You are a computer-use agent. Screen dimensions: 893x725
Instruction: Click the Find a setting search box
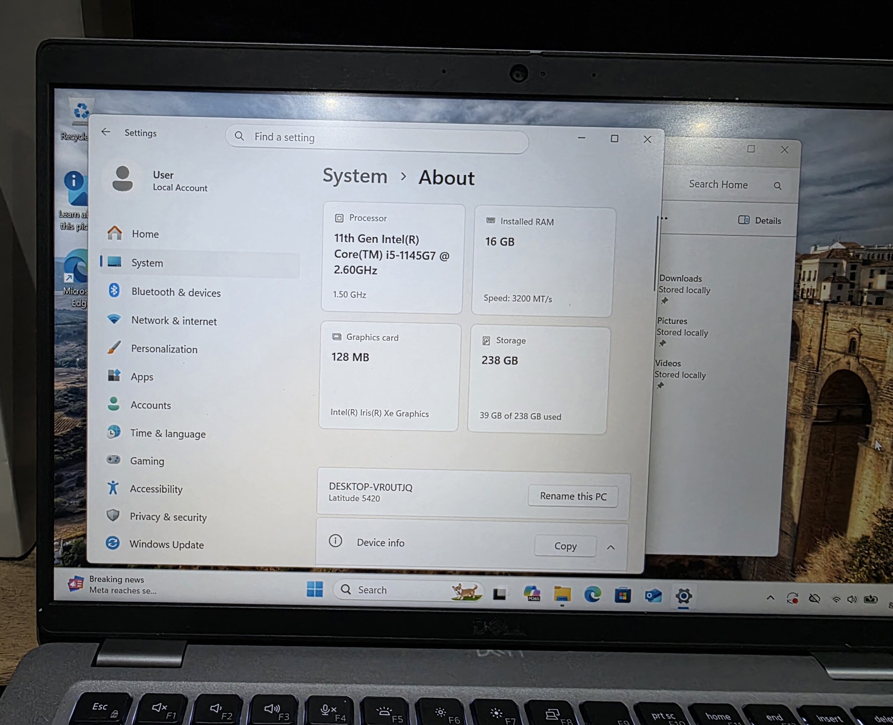coord(377,139)
